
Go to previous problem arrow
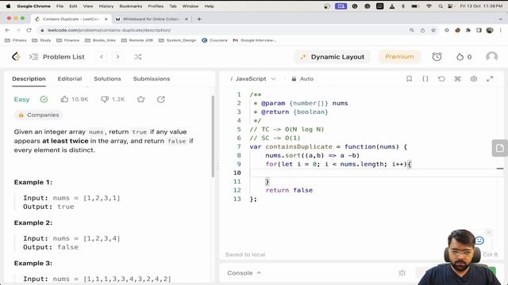(x=102, y=57)
